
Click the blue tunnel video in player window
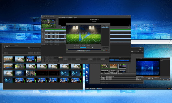click(148, 68)
